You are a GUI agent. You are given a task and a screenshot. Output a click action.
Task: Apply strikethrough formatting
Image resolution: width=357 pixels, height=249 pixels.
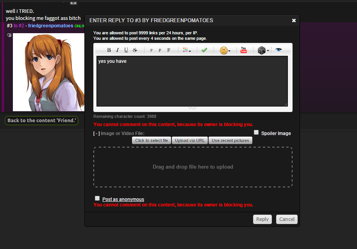pos(135,50)
